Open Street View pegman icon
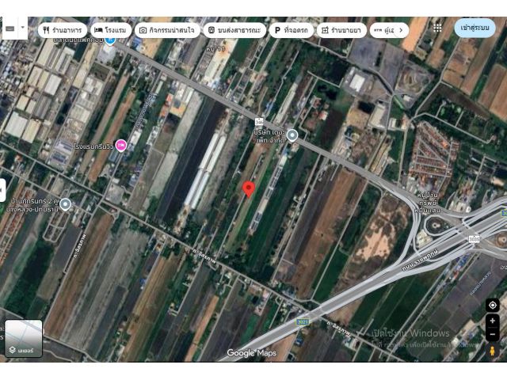 coord(492,349)
